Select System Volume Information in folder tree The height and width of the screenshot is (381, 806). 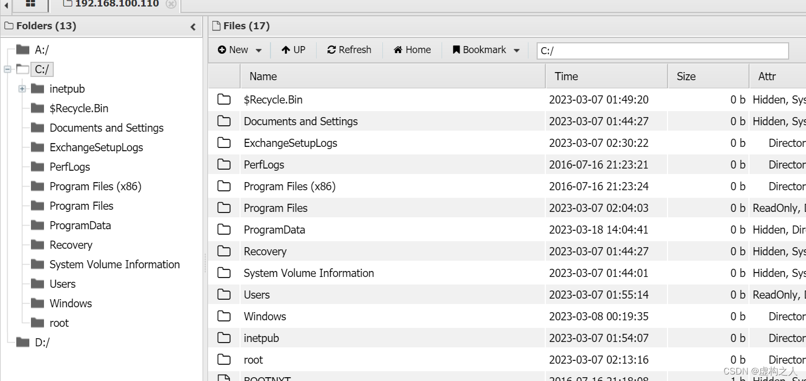[115, 264]
